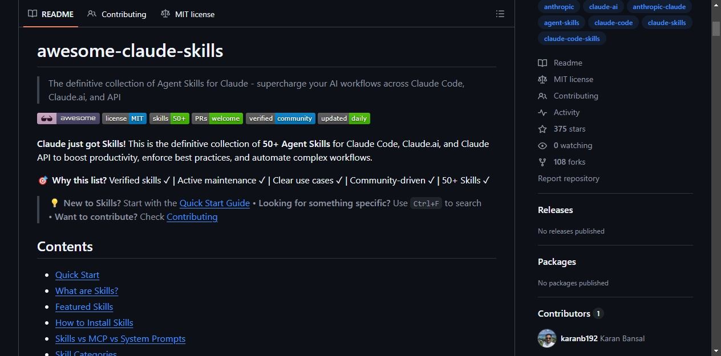721x356 pixels.
Task: Go to Skill Categories section
Action: pos(86,352)
